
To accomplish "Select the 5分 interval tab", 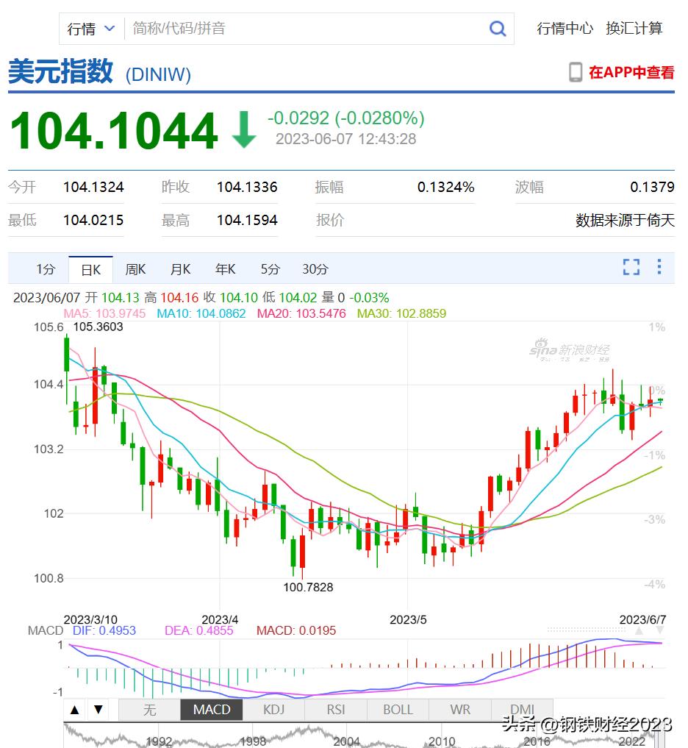I will [x=270, y=269].
